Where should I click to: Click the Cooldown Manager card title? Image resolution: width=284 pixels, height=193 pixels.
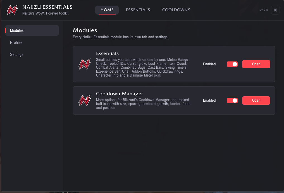(x=120, y=94)
